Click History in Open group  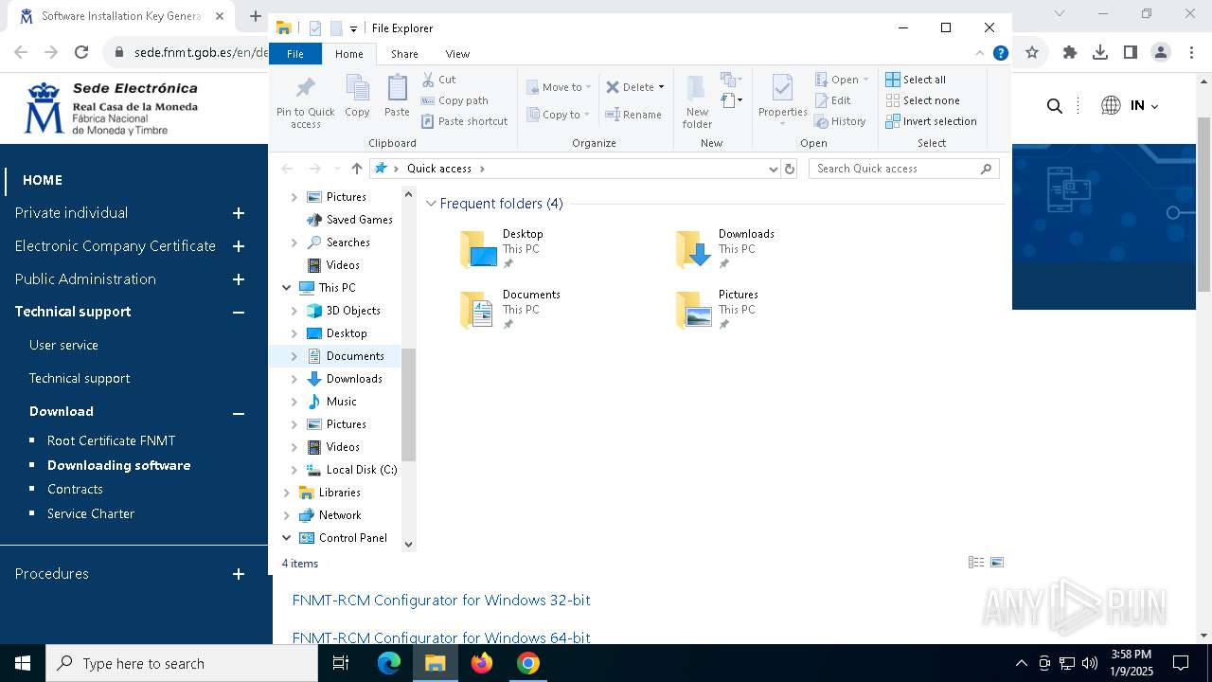[840, 121]
